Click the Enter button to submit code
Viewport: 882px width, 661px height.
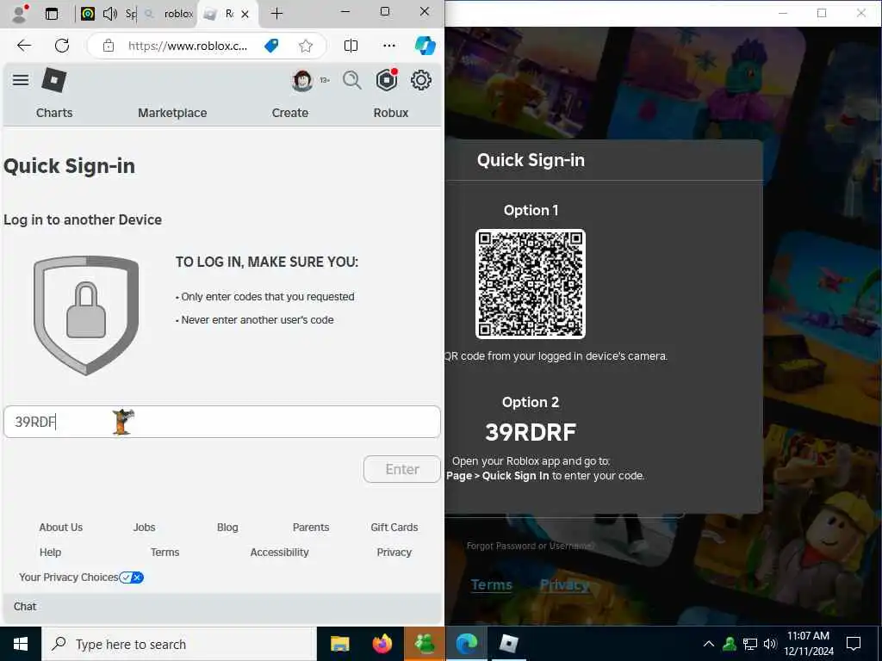point(401,469)
